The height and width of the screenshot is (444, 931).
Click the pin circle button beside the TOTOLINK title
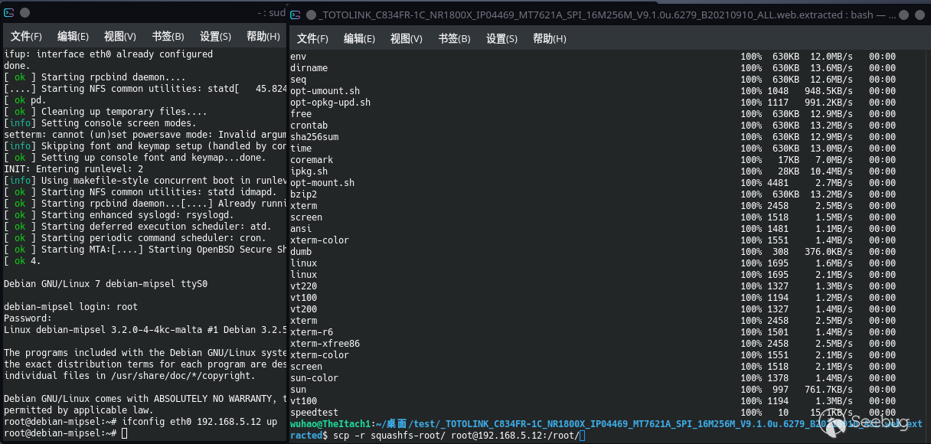tap(312, 15)
